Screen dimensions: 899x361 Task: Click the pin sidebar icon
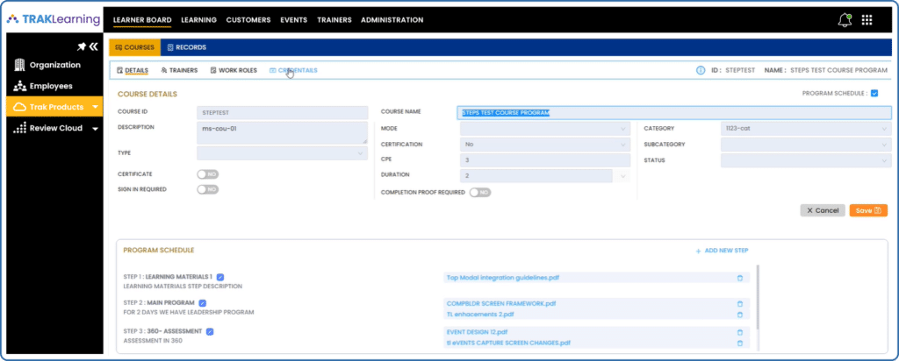click(x=81, y=46)
